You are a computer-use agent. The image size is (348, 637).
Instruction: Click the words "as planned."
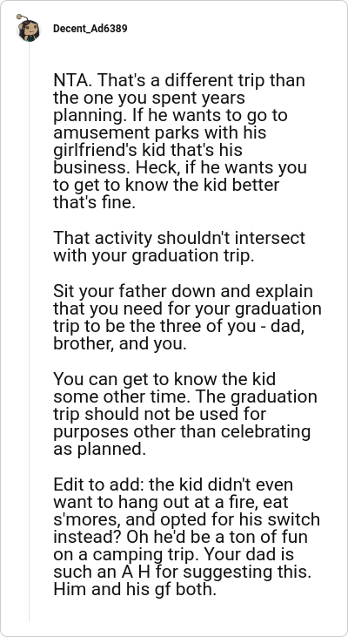click(99, 450)
